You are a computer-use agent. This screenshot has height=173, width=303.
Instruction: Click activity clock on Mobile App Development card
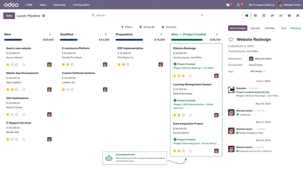pos(24,90)
